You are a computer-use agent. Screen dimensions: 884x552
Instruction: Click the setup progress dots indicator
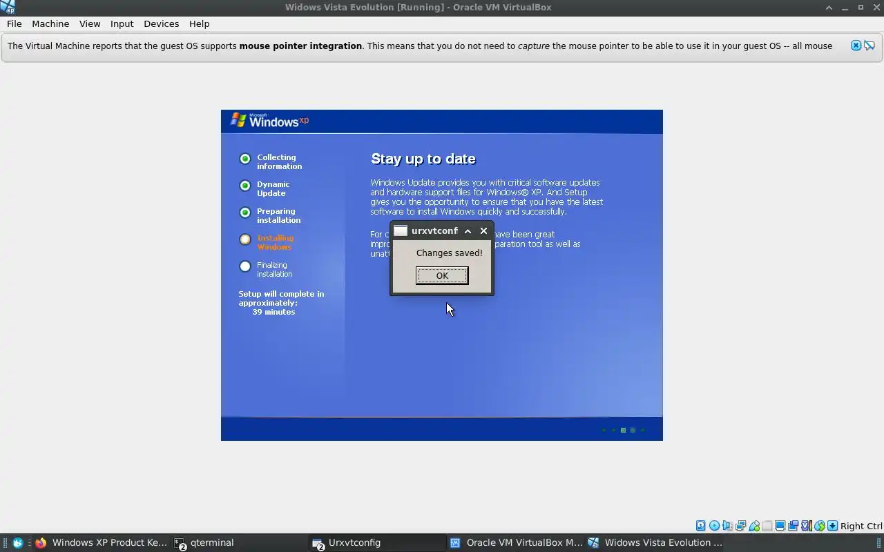pos(623,430)
